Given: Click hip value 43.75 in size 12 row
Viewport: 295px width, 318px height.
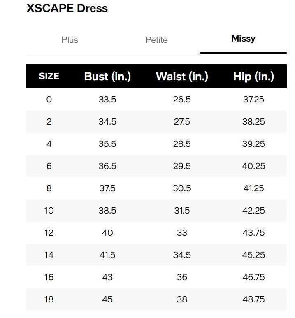Looking at the screenshot, I should pos(253,232).
